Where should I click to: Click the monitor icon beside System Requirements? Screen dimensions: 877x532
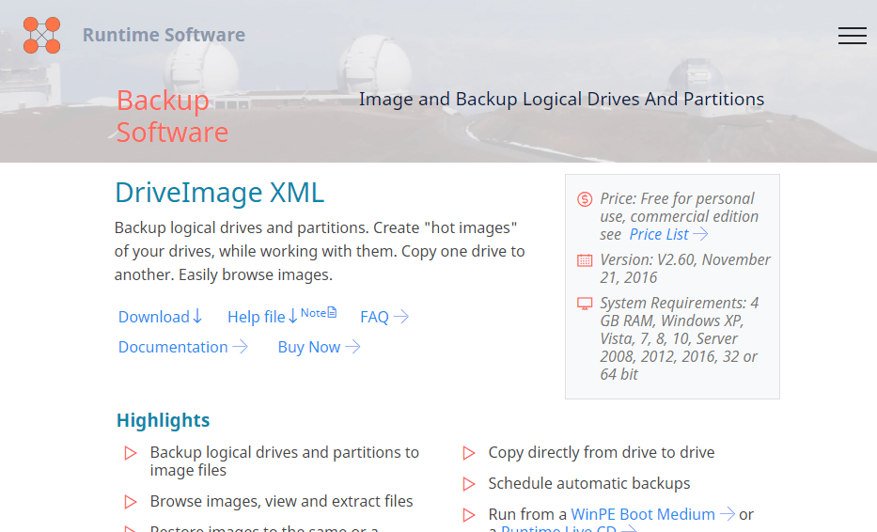(x=585, y=304)
